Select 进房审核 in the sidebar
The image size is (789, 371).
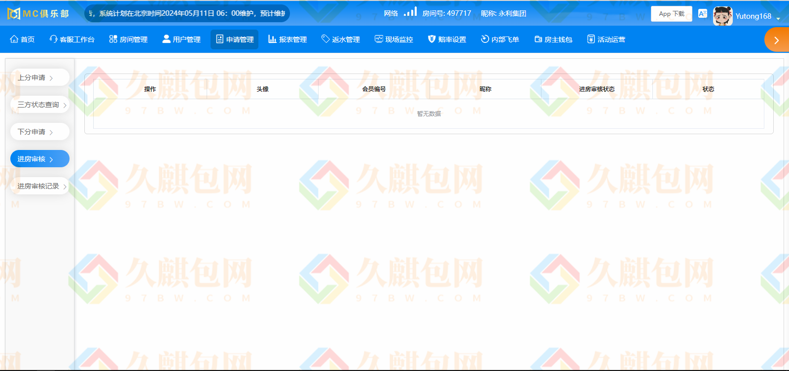pos(40,159)
